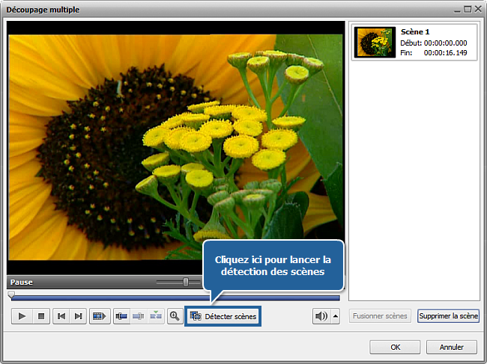This screenshot has width=487, height=364.
Task: Jump to the previous frame
Action: click(x=61, y=316)
